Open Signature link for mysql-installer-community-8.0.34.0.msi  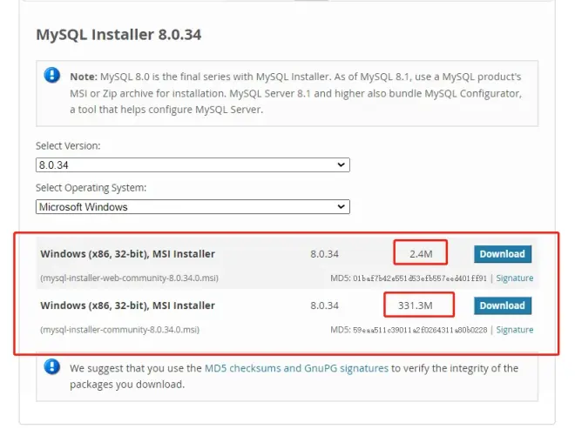point(515,330)
